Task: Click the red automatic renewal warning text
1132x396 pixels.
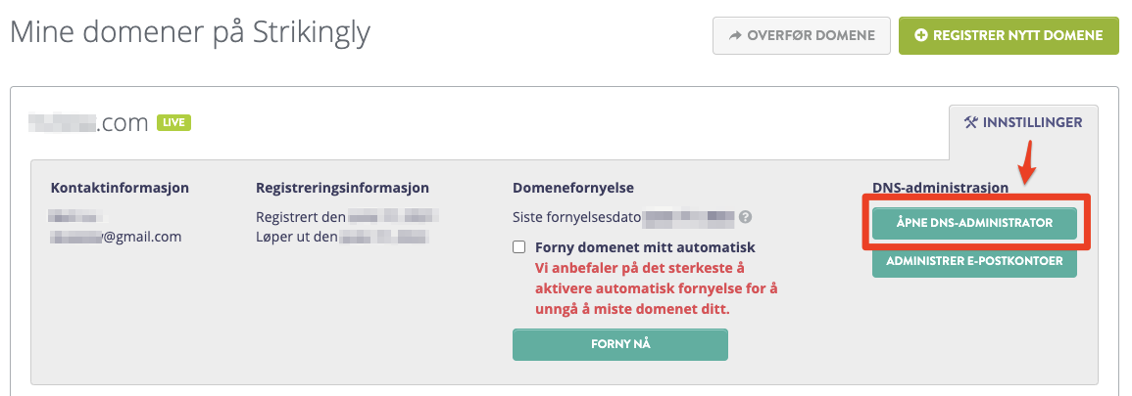Action: 657,288
